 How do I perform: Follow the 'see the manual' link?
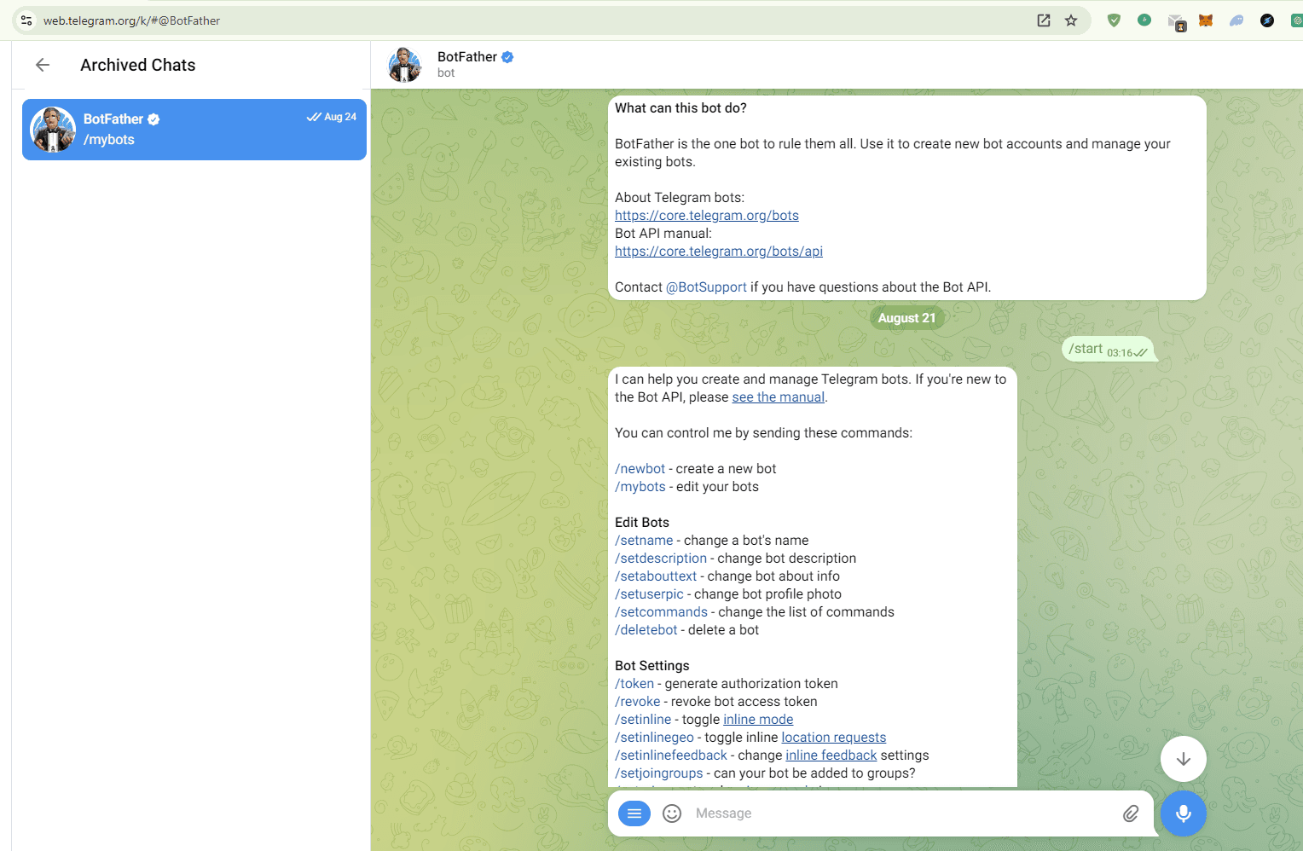pyautogui.click(x=778, y=397)
